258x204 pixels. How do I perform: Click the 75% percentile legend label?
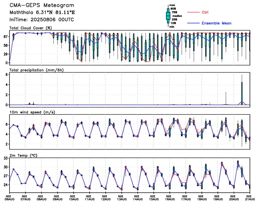(x=174, y=12)
